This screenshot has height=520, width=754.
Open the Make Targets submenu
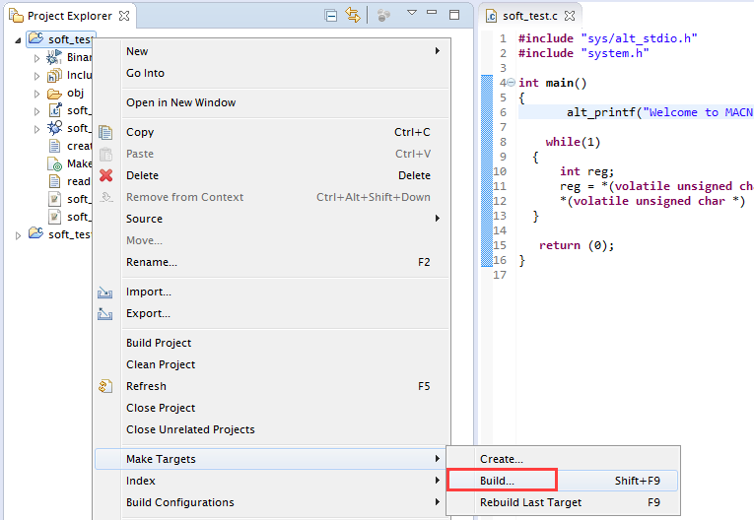[272, 459]
